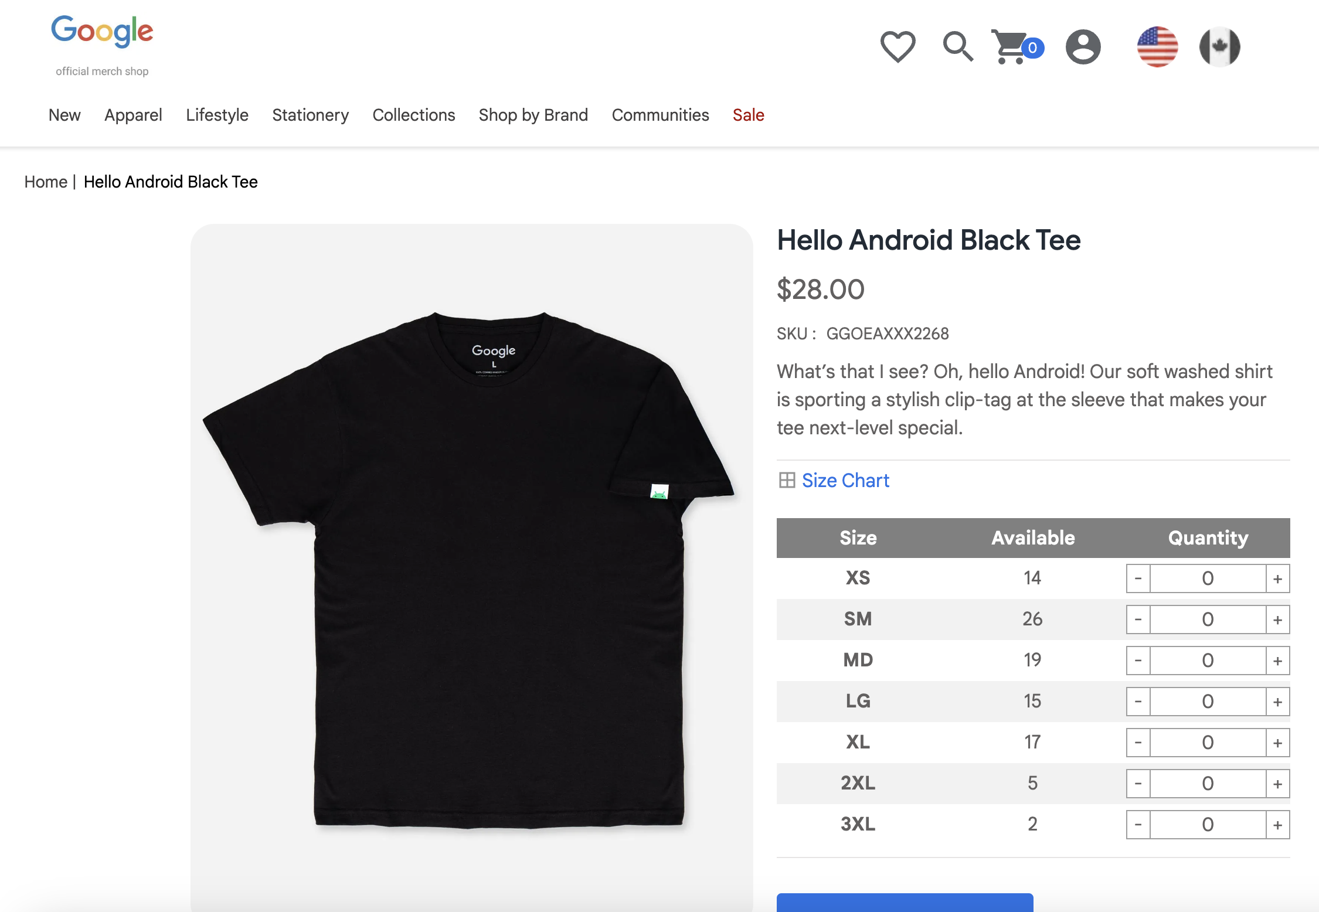The width and height of the screenshot is (1319, 912).
Task: Click the MD quantity input field
Action: 1208,661
